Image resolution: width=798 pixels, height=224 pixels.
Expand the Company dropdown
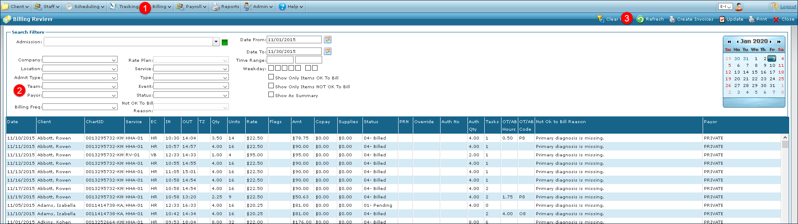(114, 60)
